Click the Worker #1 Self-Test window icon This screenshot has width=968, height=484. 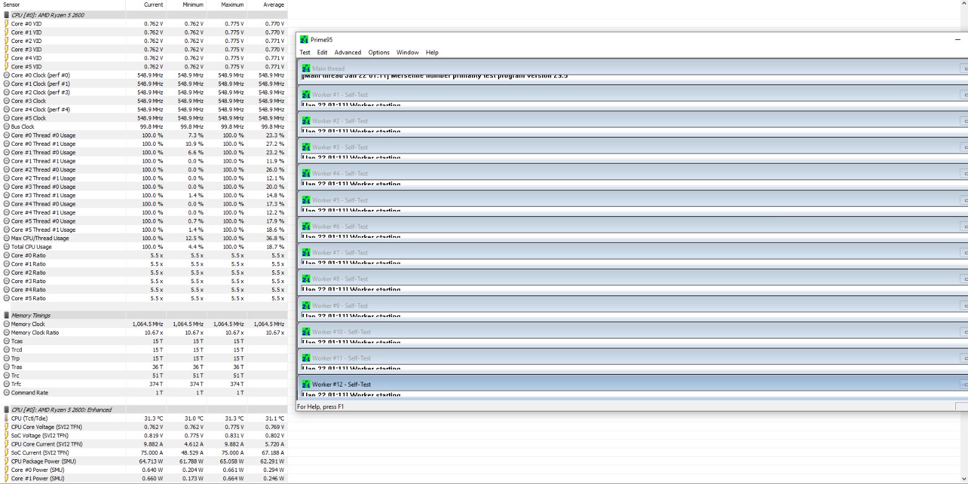(306, 94)
